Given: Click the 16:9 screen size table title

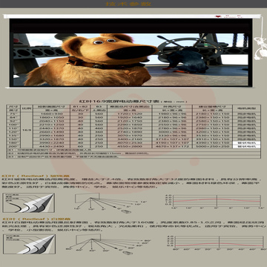Looking at the screenshot, I should pos(133,102).
